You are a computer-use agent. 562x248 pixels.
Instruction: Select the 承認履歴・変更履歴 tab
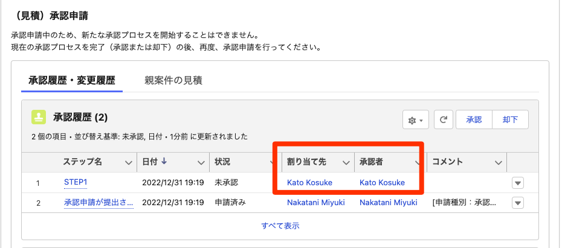pos(72,80)
